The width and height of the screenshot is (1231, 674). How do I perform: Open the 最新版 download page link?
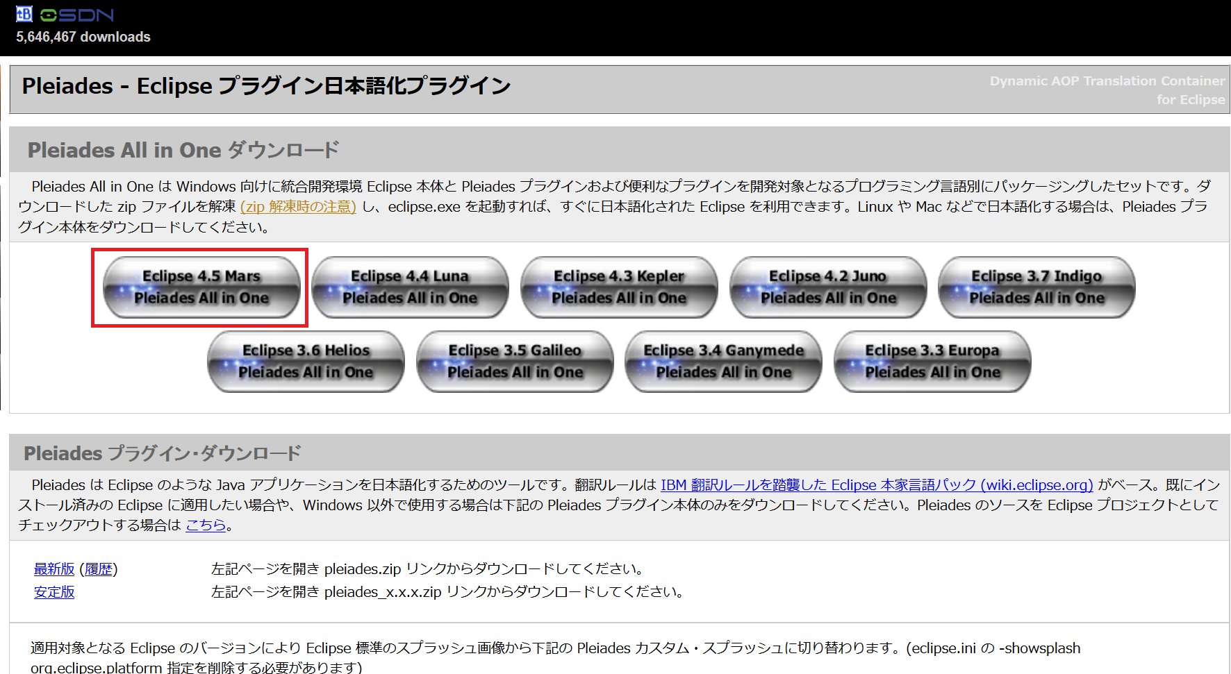53,569
